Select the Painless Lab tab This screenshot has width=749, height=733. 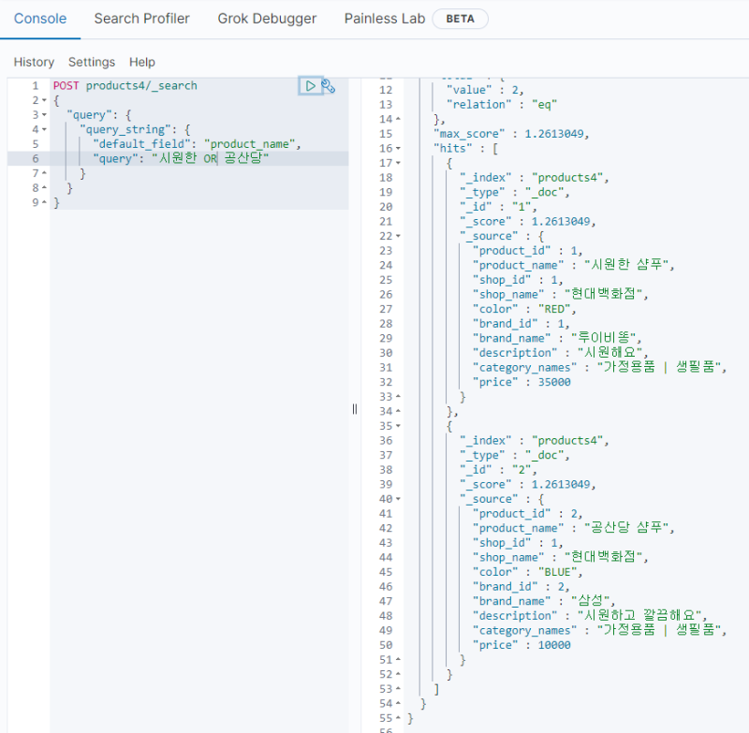(385, 19)
